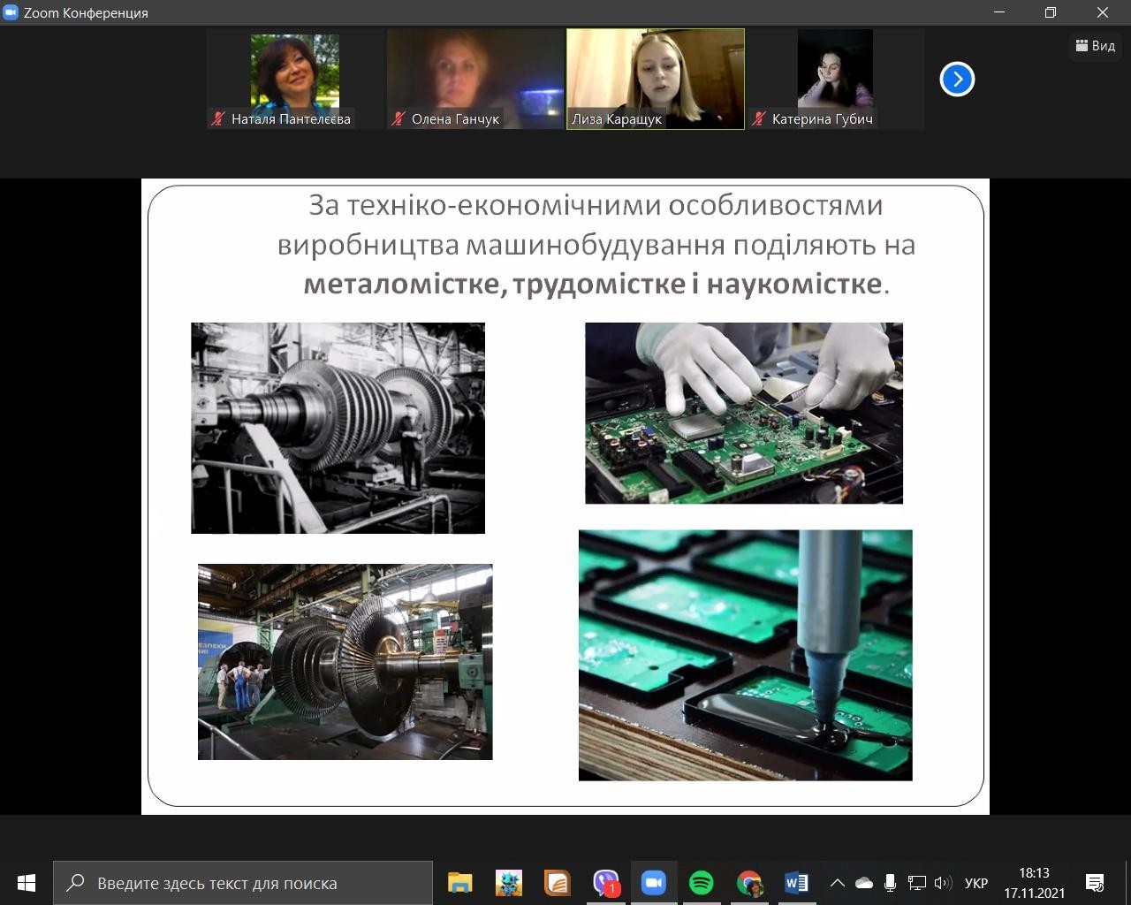Select Лиза Каращук video thumbnail
This screenshot has width=1131, height=905.
click(x=656, y=80)
